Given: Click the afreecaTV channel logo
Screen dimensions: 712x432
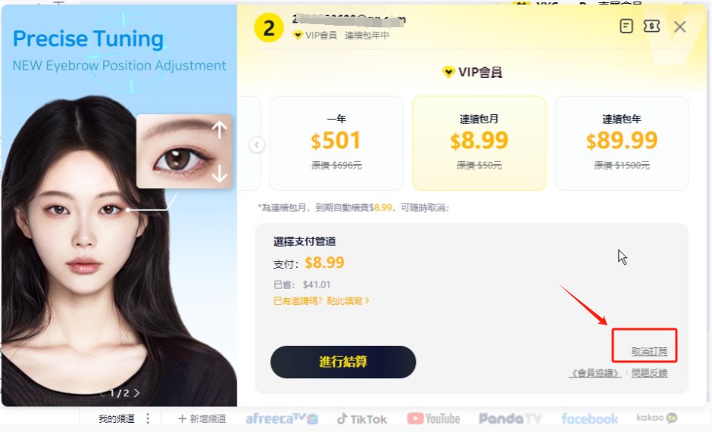Looking at the screenshot, I should (x=282, y=418).
